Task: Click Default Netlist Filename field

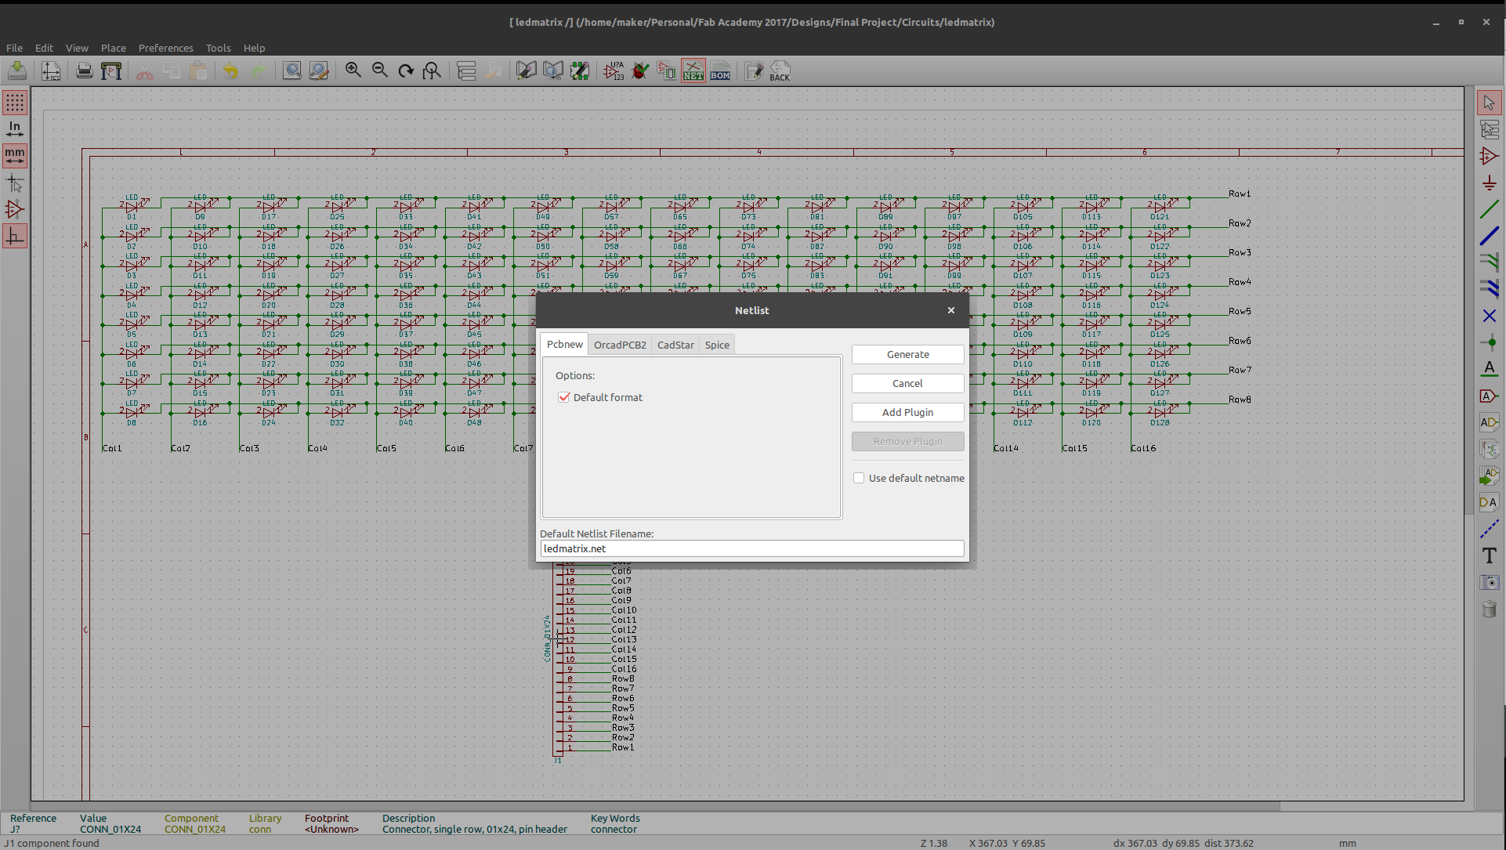Action: point(752,548)
